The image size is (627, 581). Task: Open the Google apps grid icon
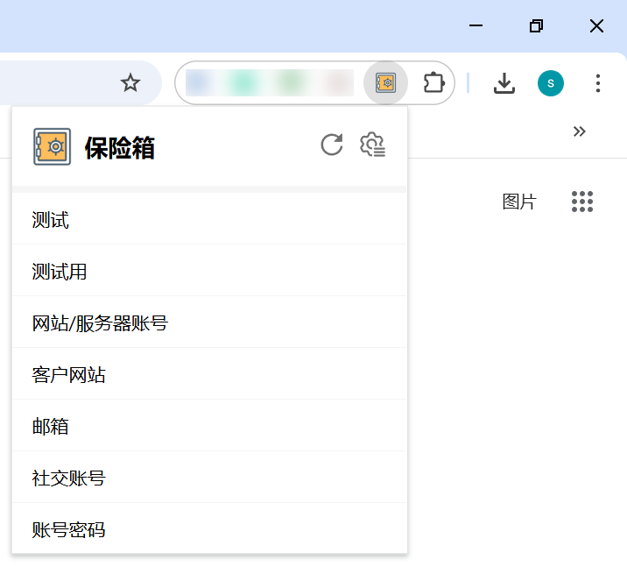[x=582, y=202]
